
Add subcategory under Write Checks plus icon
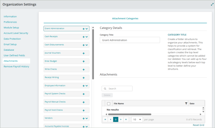pos(83,69)
